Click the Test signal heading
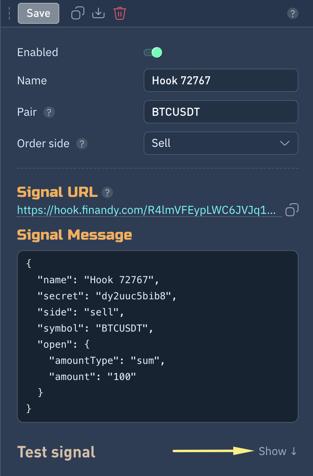313x476 pixels. pyautogui.click(x=56, y=452)
